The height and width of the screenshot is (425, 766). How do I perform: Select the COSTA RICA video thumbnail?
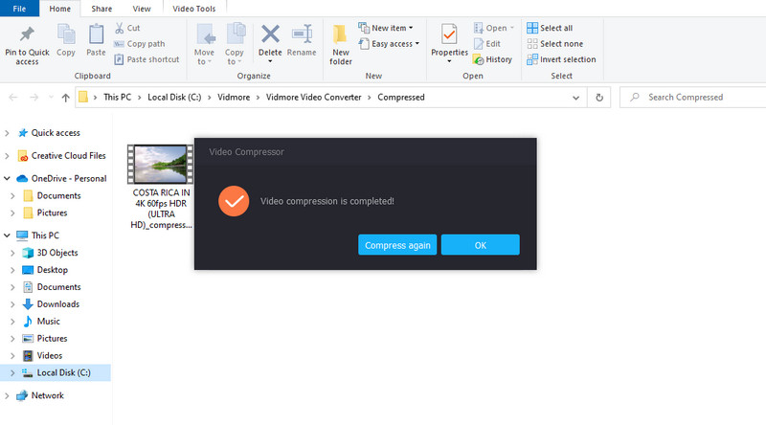click(161, 164)
